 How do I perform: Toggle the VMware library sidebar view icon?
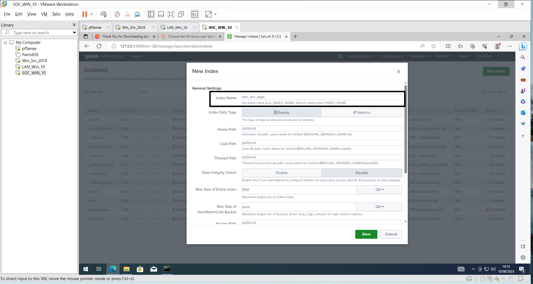click(x=151, y=14)
